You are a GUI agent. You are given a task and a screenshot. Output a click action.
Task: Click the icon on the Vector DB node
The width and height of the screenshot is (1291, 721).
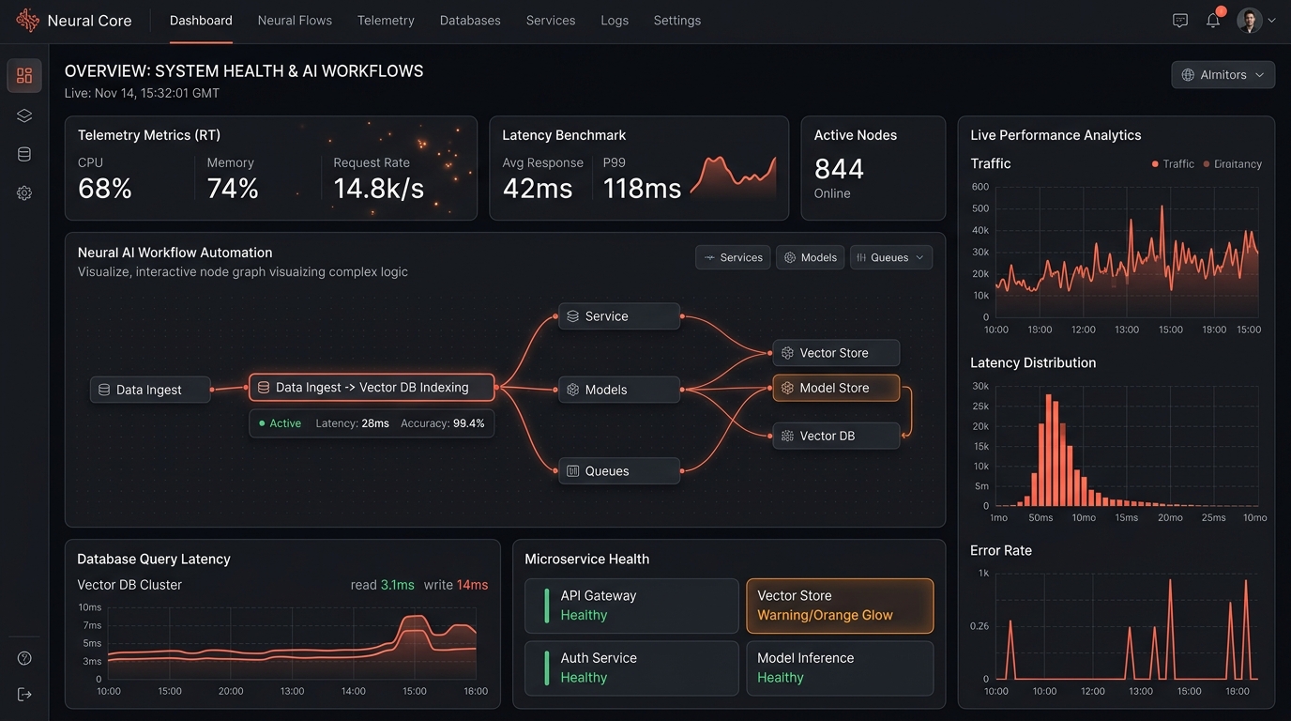pyautogui.click(x=787, y=436)
